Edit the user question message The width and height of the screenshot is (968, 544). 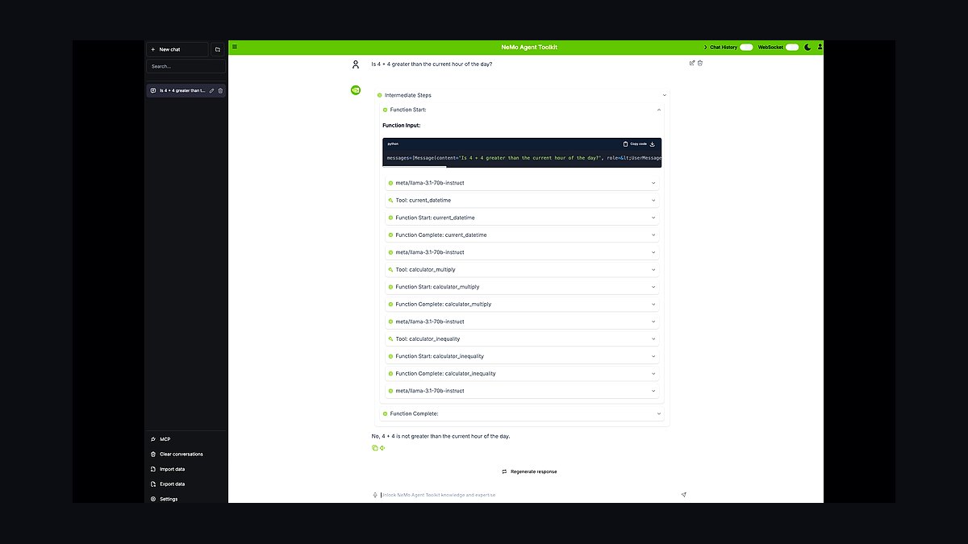pyautogui.click(x=691, y=63)
